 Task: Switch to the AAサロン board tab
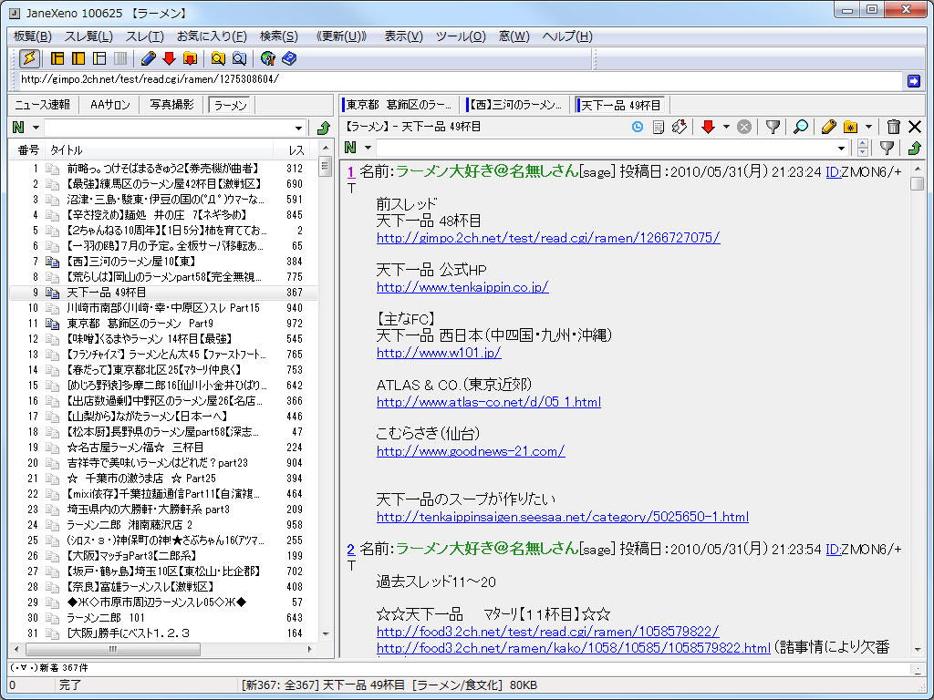click(109, 106)
